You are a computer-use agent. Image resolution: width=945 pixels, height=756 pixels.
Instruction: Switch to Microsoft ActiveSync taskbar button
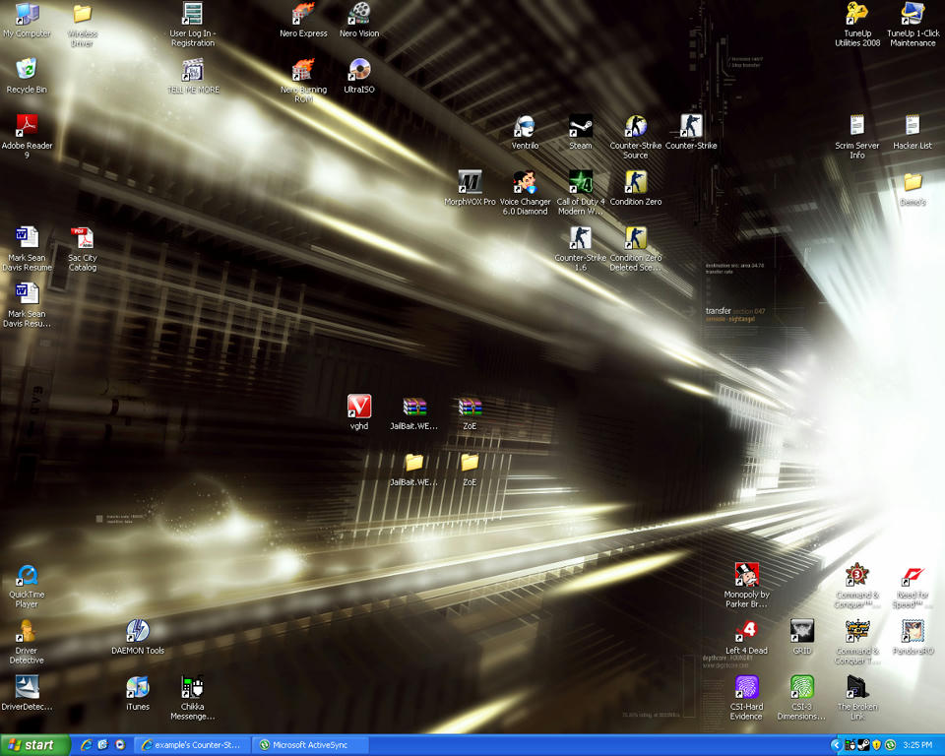tap(309, 745)
